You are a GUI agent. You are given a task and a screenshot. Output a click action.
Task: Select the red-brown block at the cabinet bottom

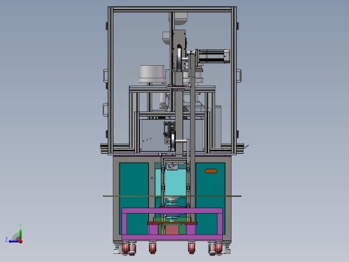click(x=172, y=230)
